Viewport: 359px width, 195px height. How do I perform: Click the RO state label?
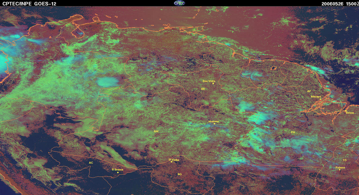pyautogui.click(x=180, y=174)
